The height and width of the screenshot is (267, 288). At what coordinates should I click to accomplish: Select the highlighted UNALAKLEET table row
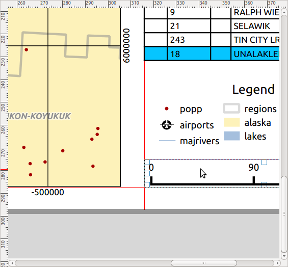(x=212, y=54)
